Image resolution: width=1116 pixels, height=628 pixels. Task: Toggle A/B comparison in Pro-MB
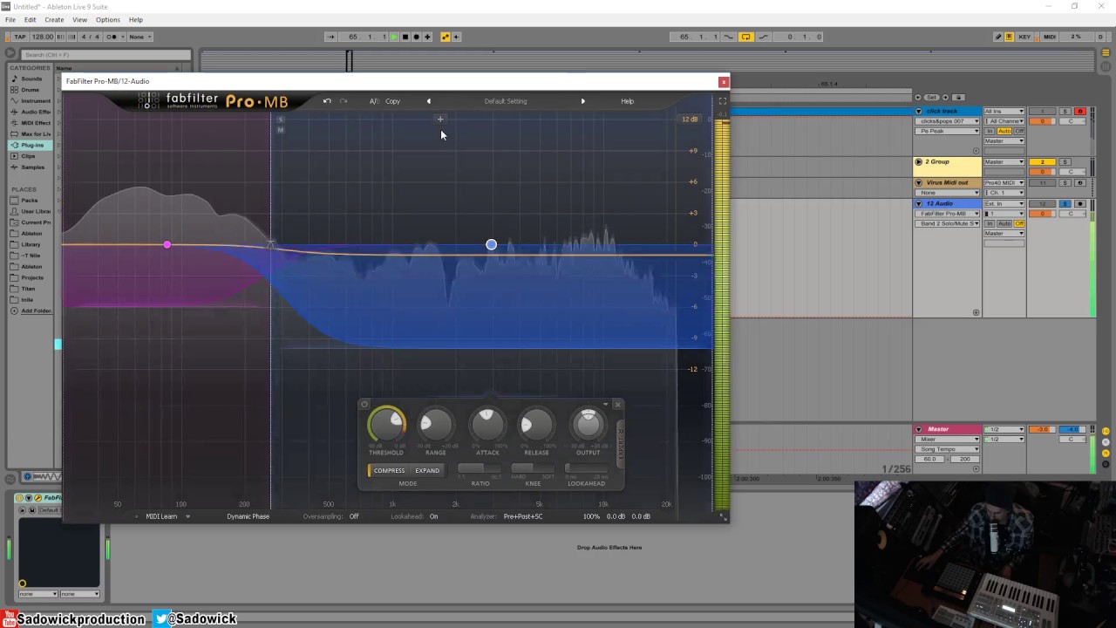pos(374,101)
